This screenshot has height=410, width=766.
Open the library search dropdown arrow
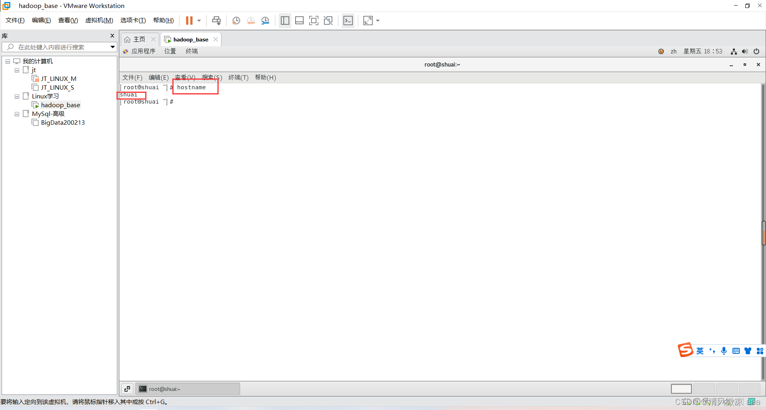click(113, 47)
